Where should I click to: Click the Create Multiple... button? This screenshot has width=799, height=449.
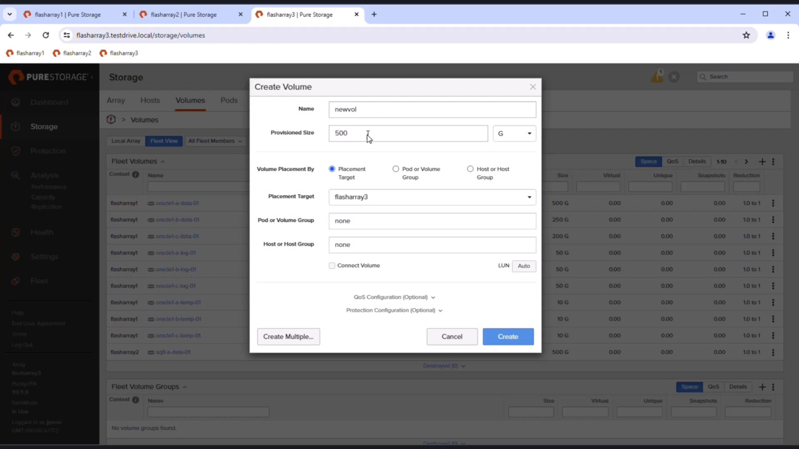click(x=288, y=336)
